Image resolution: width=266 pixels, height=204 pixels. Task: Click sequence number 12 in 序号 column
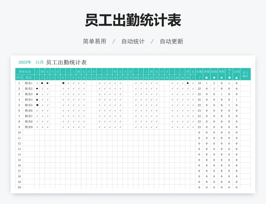click(x=19, y=143)
